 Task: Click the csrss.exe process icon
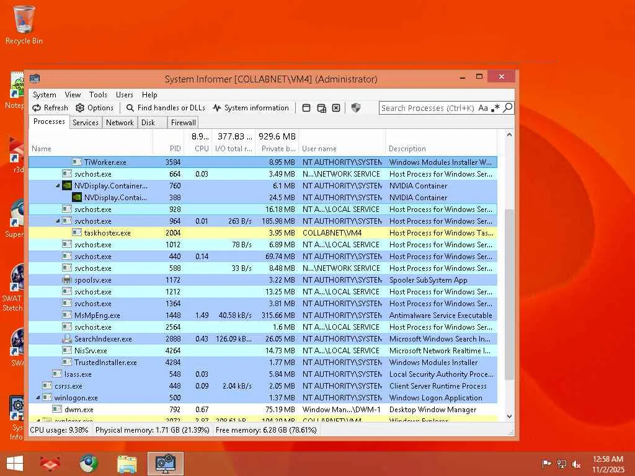[x=47, y=386]
